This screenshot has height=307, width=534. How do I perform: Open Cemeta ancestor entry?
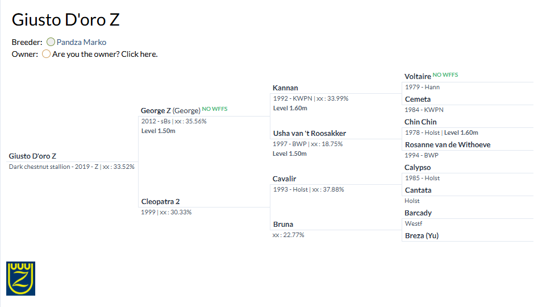418,99
